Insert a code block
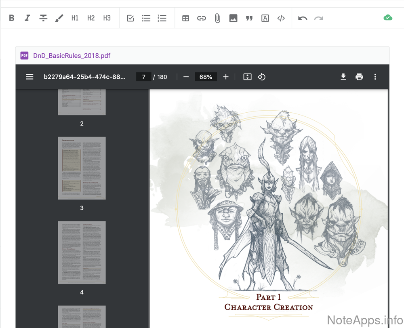 click(281, 18)
